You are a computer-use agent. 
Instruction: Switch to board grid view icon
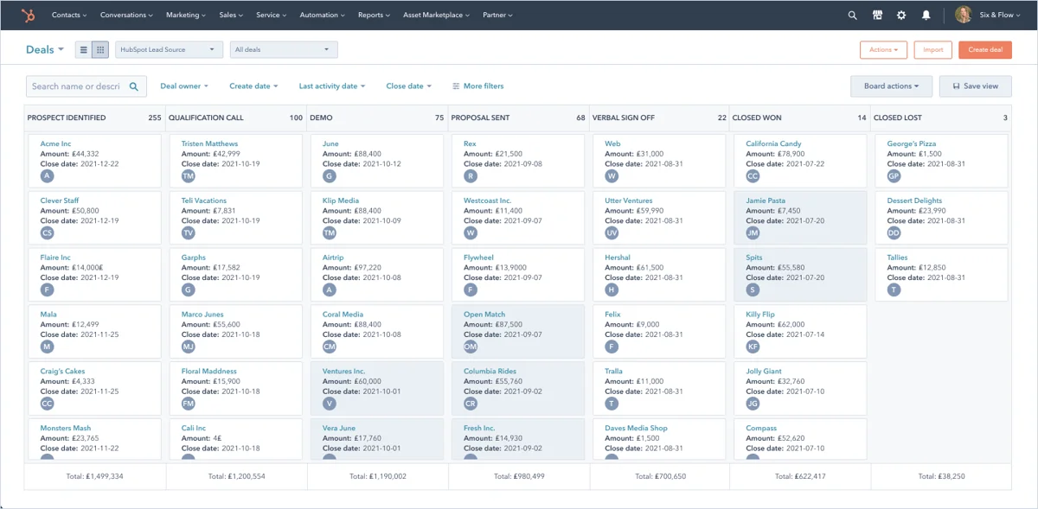99,50
